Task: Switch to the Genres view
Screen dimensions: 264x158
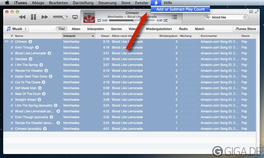Action: click(x=116, y=29)
